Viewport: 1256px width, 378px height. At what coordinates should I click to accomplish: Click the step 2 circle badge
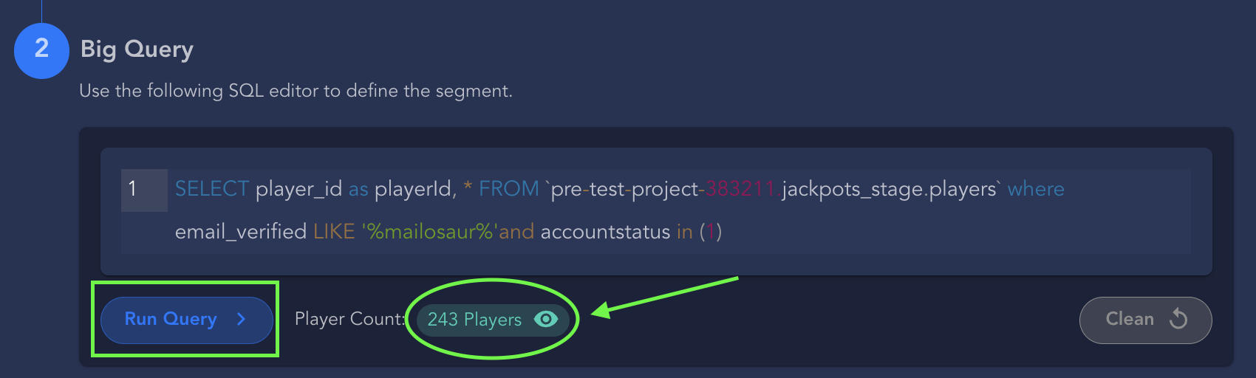pos(41,50)
